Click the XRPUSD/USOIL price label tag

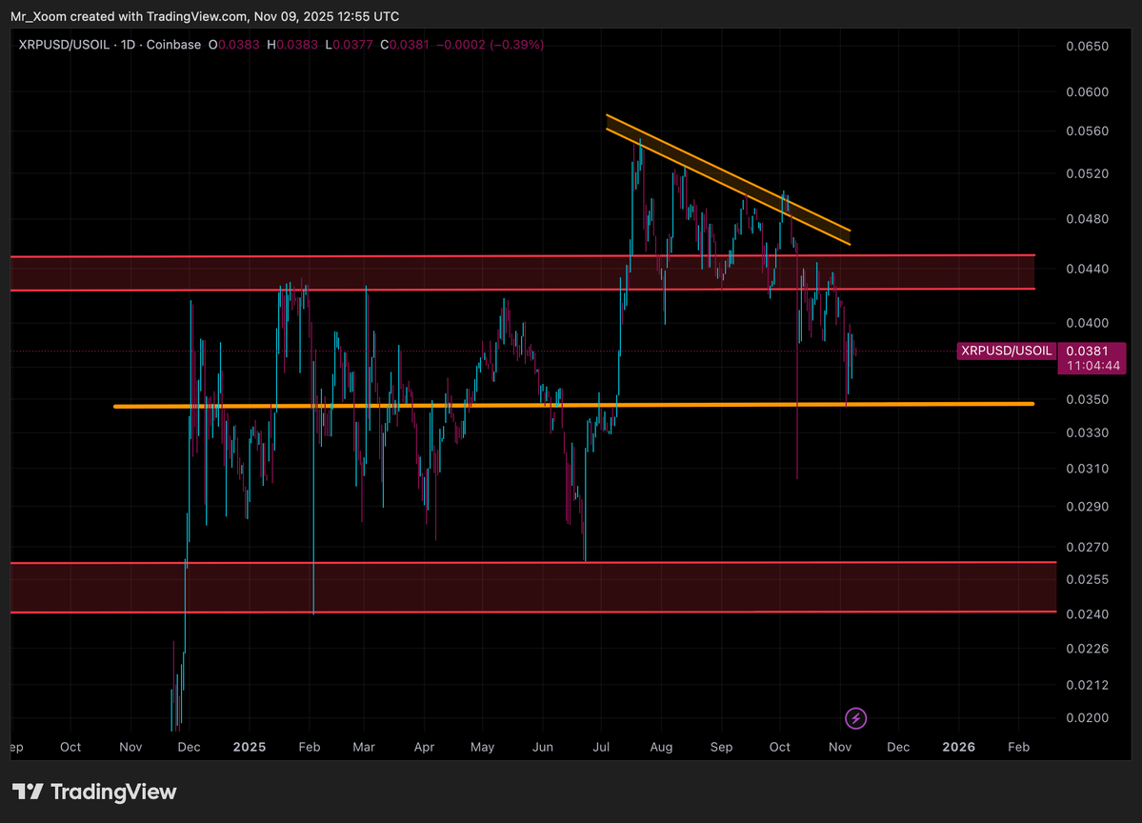click(1006, 351)
